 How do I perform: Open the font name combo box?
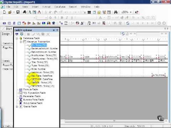coord(19,18)
